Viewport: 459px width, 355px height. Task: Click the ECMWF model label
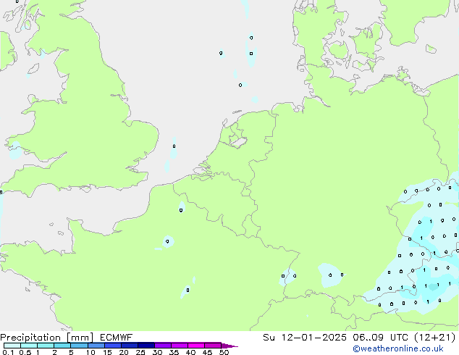point(116,337)
